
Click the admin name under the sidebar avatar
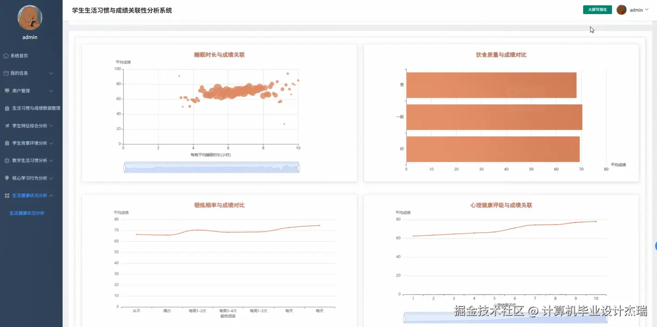30,37
